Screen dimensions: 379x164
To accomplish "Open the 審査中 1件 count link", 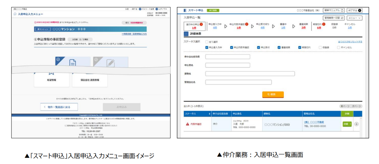I will [x=283, y=28].
